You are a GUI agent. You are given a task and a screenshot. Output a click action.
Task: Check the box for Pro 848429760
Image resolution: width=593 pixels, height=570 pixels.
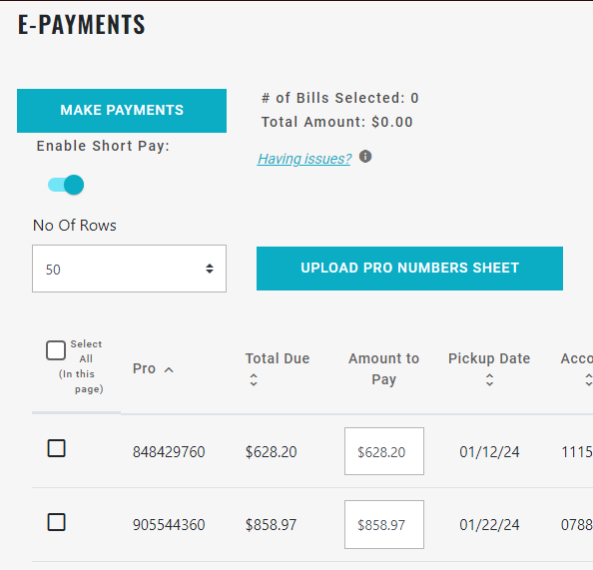tap(56, 448)
